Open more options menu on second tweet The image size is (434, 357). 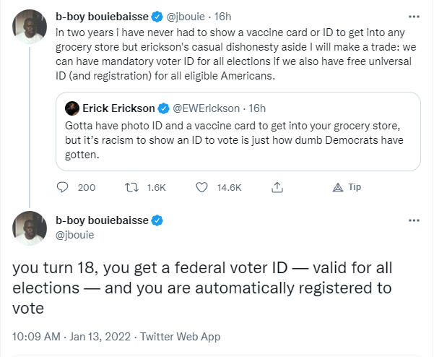[414, 220]
